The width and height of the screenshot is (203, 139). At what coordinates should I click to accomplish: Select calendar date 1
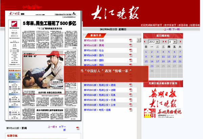pos(146,52)
